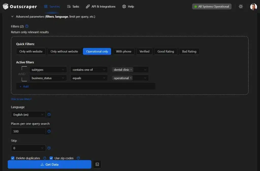
Task: Open the Filters help tooltip icon
Action: click(x=27, y=26)
